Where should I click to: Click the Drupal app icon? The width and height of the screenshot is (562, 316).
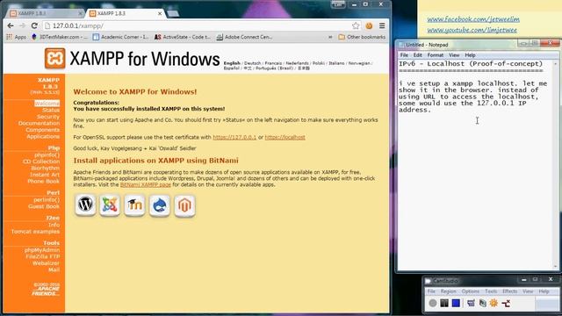(160, 205)
